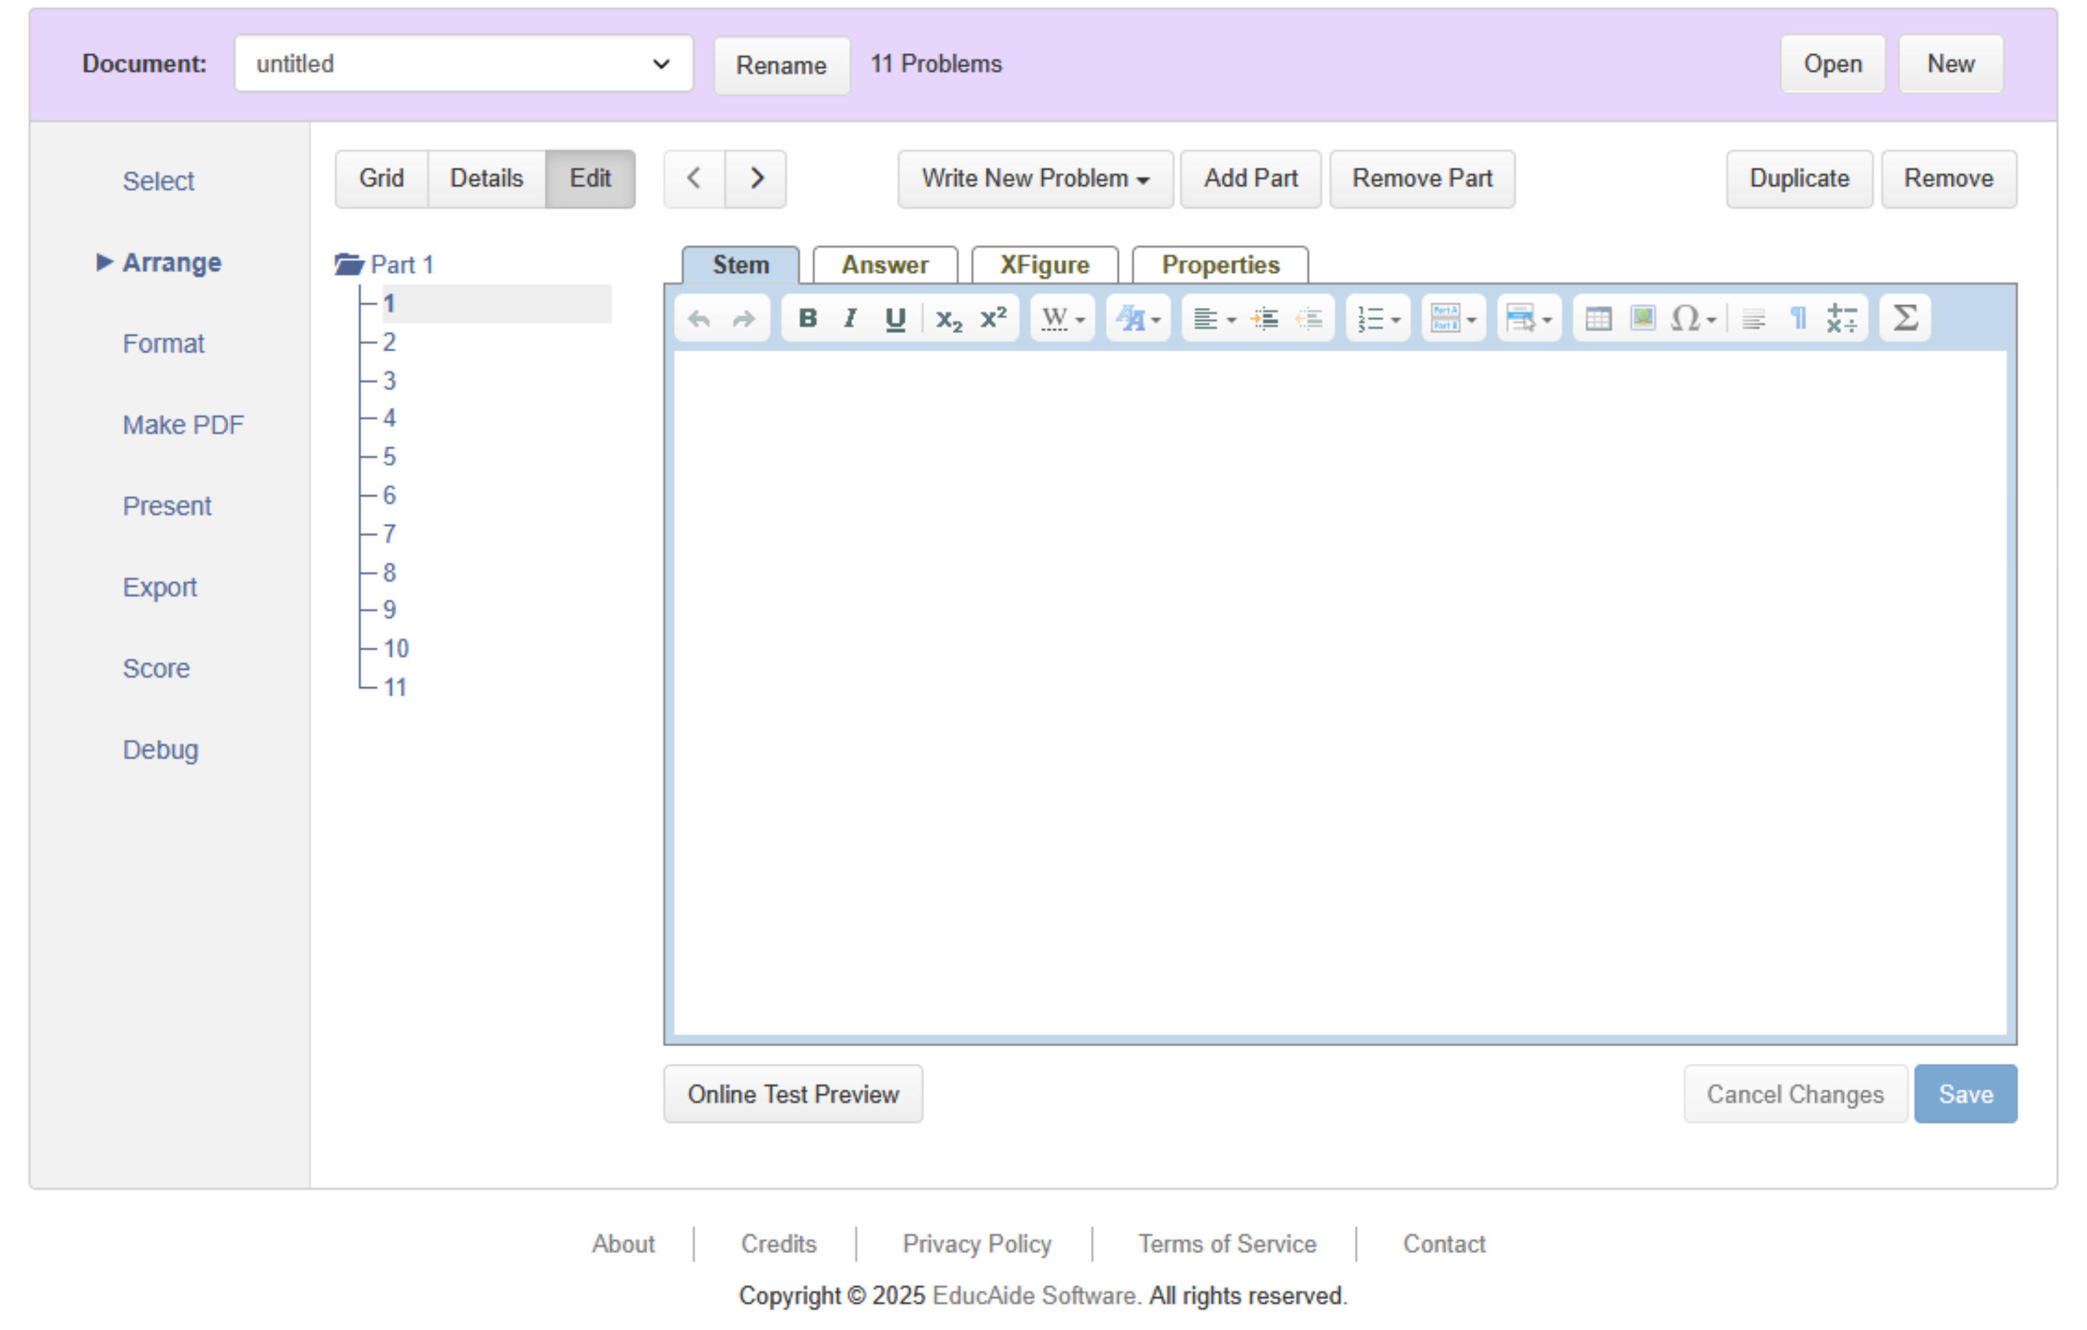Increase the indent of the paragraph
This screenshot has width=2087, height=1330.
(x=1266, y=319)
